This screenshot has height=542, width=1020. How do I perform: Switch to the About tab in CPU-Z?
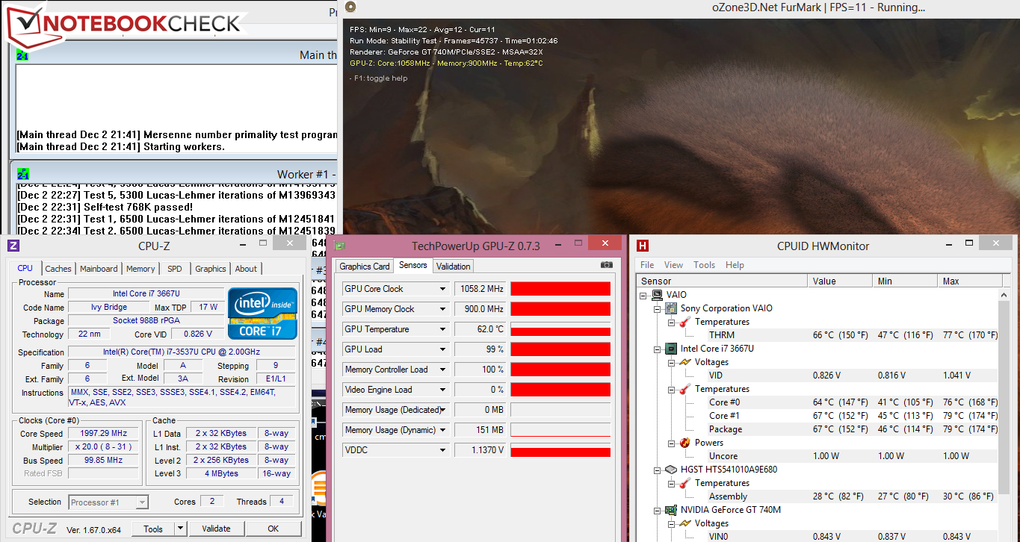pos(246,269)
